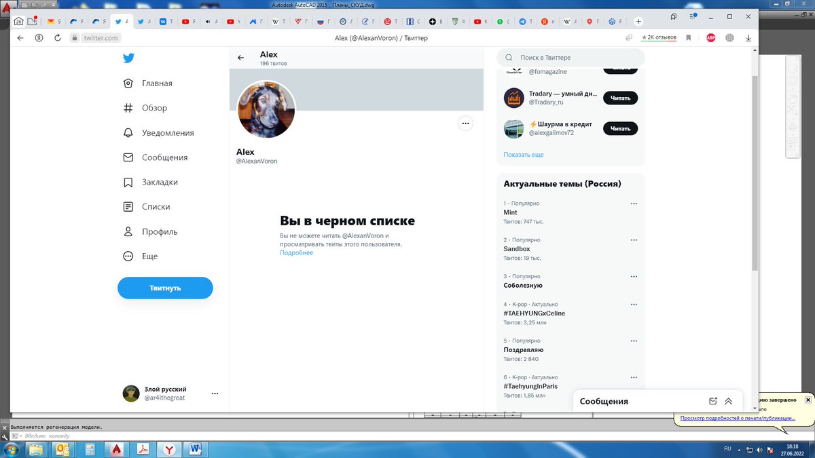Close the AutoCAD notification balloon
This screenshot has height=458, width=815.
808,400
